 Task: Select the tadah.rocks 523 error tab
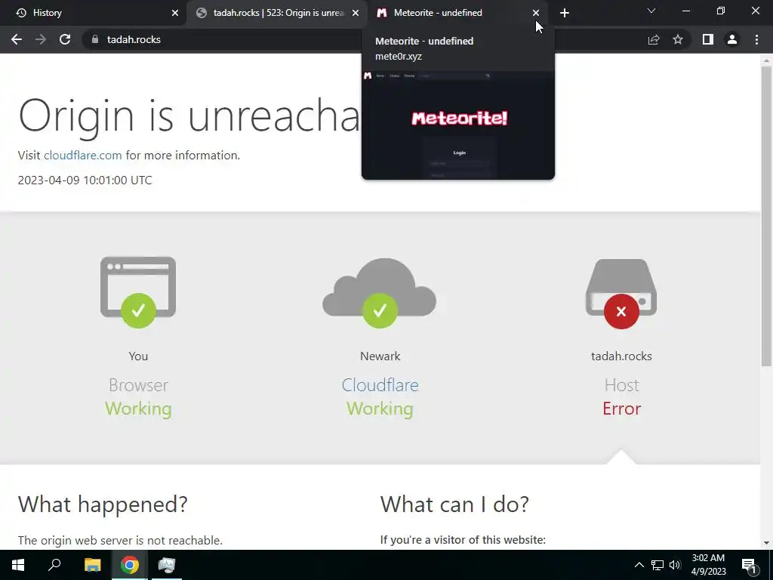click(x=276, y=13)
